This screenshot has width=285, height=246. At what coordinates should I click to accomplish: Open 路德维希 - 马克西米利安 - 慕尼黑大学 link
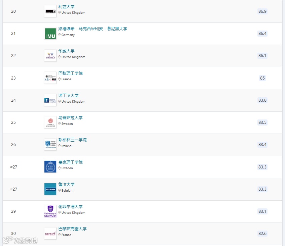(x=93, y=29)
